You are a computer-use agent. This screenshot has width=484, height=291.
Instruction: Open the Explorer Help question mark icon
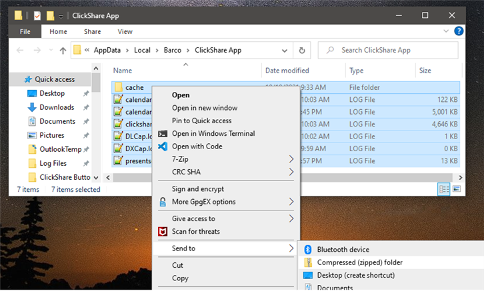click(459, 31)
